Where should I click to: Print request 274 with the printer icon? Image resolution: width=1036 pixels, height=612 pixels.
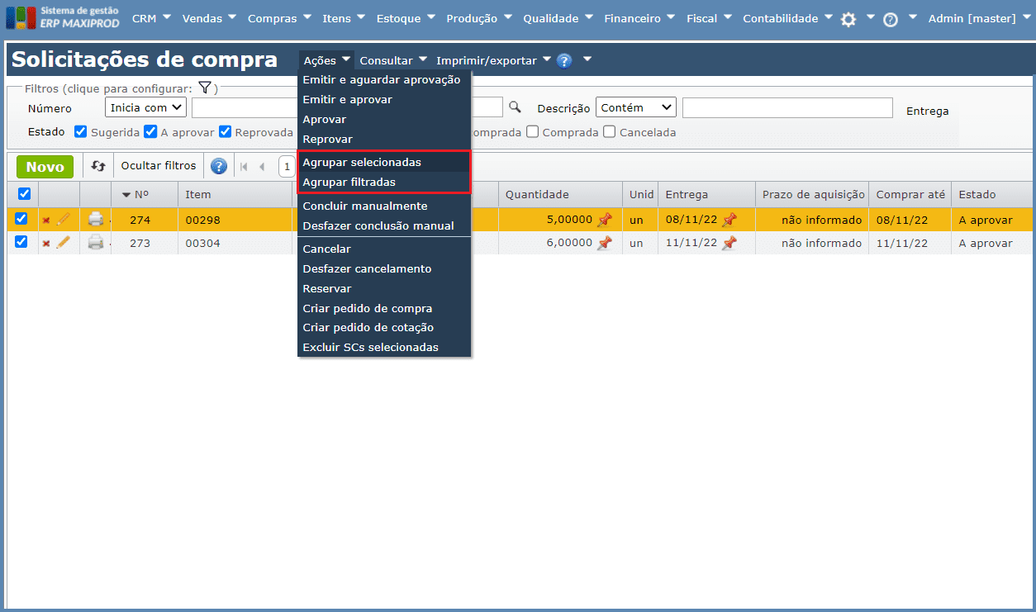pos(96,219)
